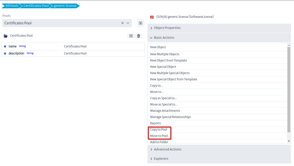Expand the Explorers section
Viewport: 294px width, 166px height.
click(x=219, y=159)
